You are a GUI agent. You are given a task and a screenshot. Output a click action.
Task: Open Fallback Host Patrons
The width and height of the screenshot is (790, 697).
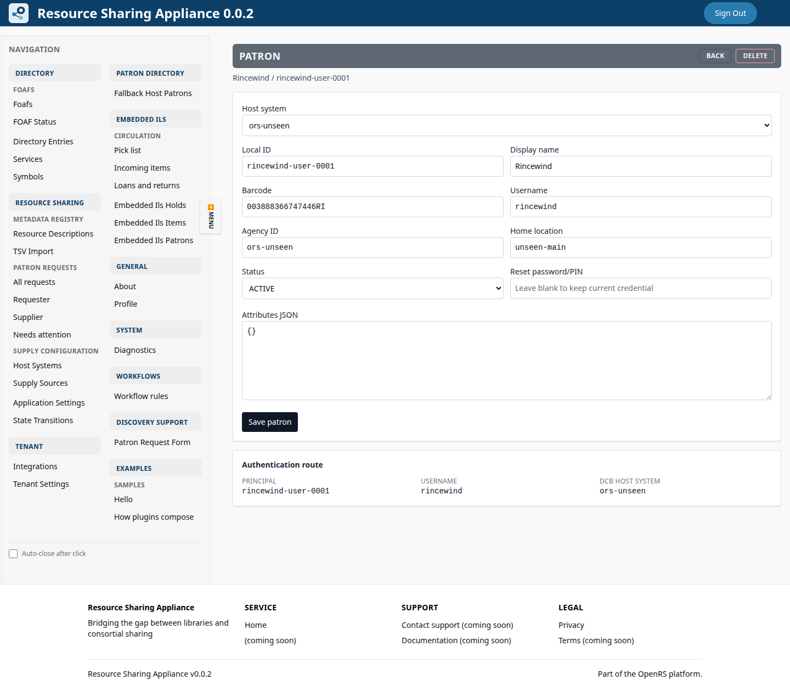coord(153,93)
